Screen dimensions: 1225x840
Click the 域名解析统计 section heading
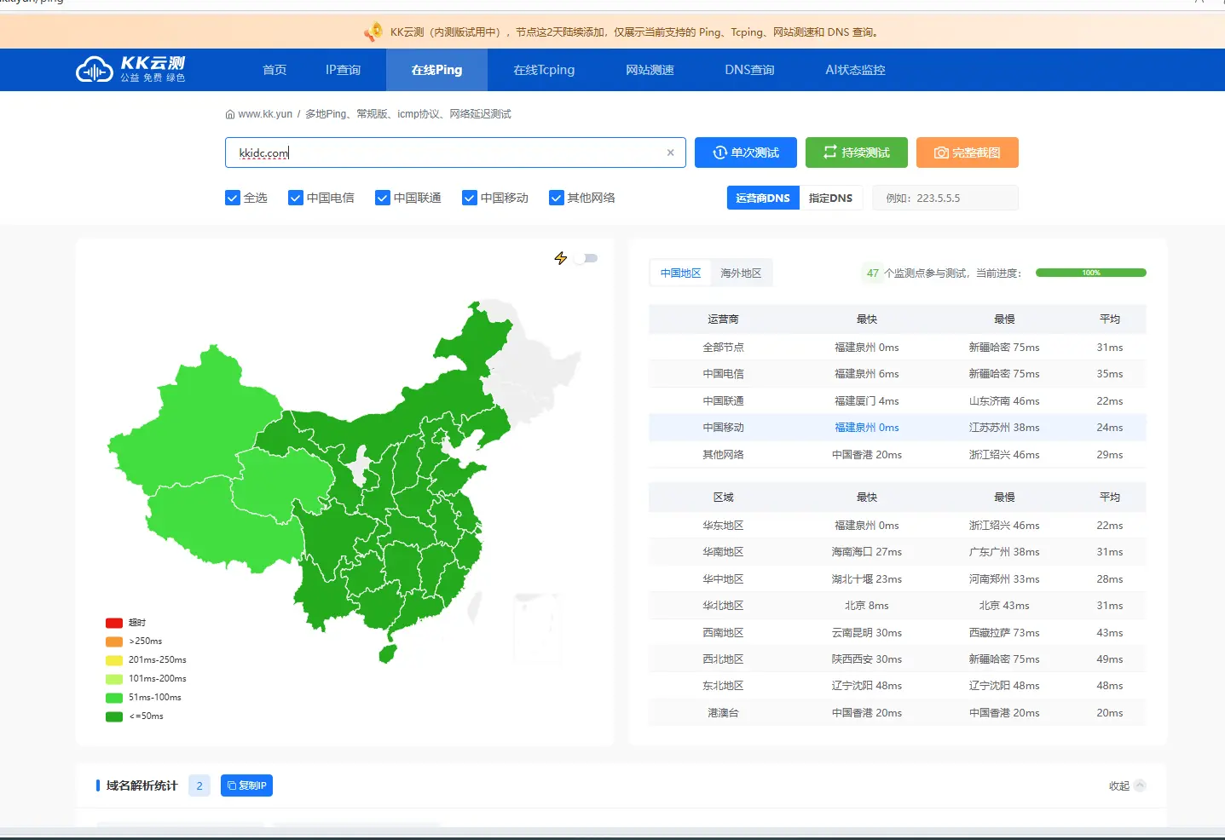142,785
